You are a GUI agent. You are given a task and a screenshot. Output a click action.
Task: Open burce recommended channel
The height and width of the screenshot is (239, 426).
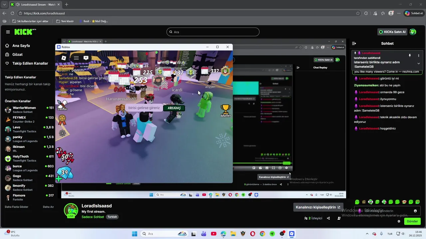pyautogui.click(x=29, y=168)
